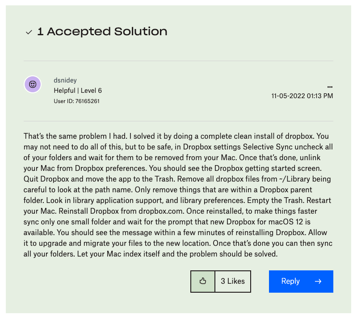Open the three-dot post options menu
Image resolution: width=357 pixels, height=319 pixels.
coord(330,87)
